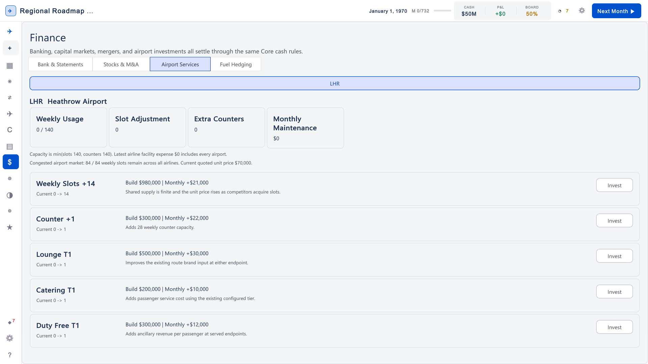Click the 'LHR Heathrow Airport' heading

point(68,101)
